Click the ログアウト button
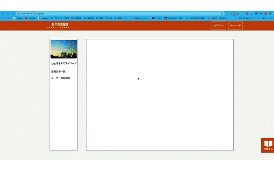This screenshot has height=171, width=274. tap(218, 26)
